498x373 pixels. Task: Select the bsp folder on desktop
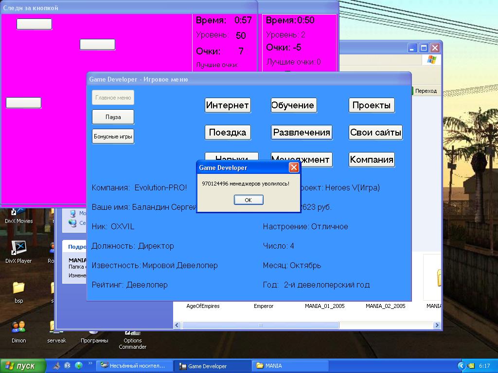pos(19,292)
